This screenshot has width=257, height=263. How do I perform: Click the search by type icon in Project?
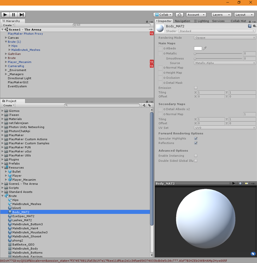click(144, 105)
